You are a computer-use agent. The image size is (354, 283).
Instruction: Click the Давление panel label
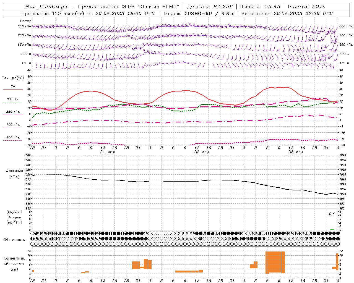(14, 171)
